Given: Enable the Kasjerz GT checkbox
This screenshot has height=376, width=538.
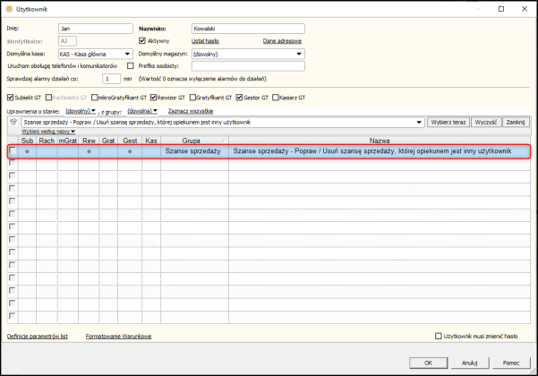Looking at the screenshot, I should click(x=275, y=98).
